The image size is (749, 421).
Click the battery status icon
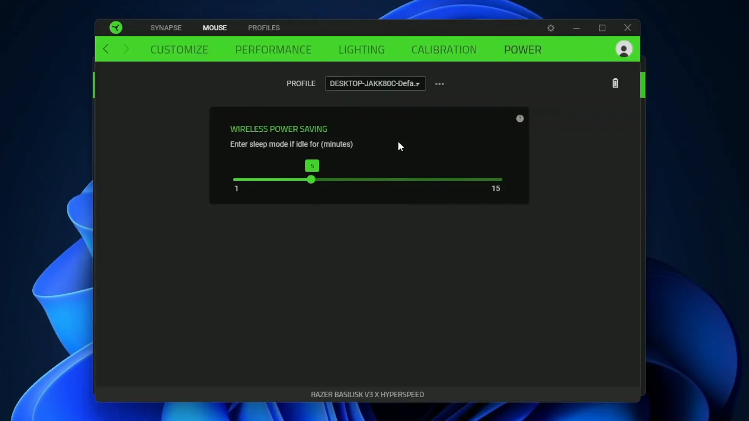(x=615, y=83)
